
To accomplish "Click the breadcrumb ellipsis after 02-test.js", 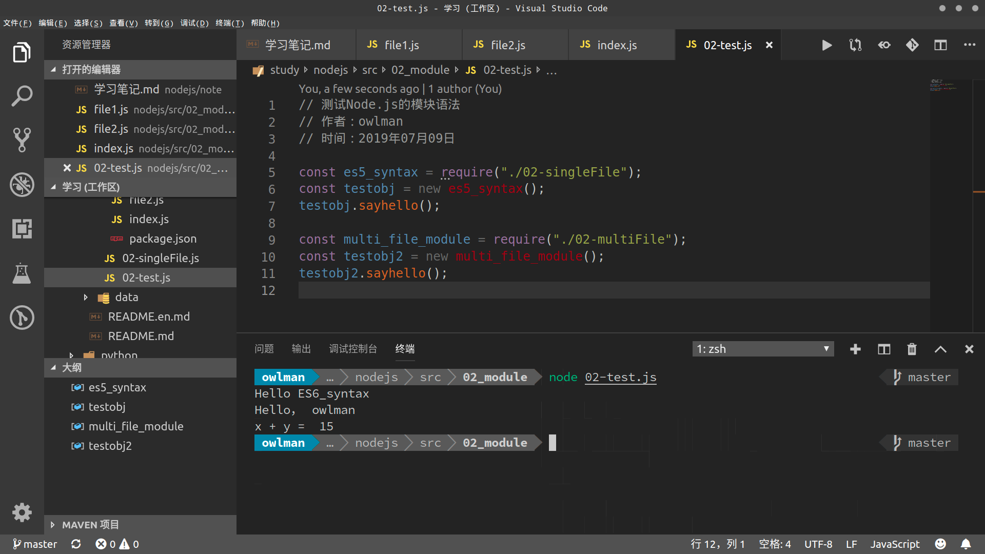I will 551,70.
